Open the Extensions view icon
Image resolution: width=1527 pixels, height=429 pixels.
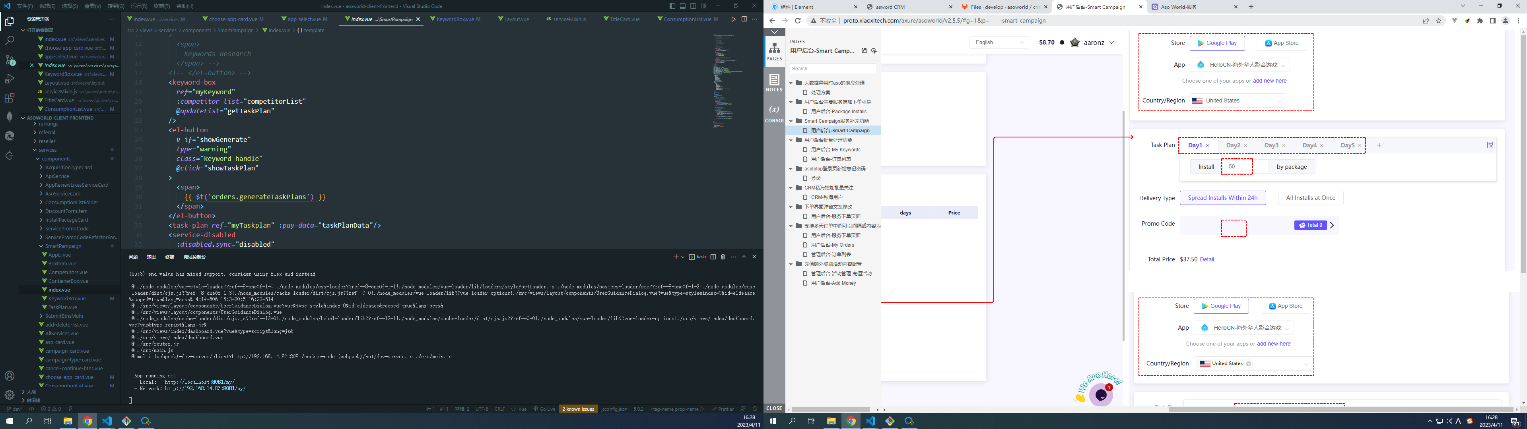tap(10, 98)
